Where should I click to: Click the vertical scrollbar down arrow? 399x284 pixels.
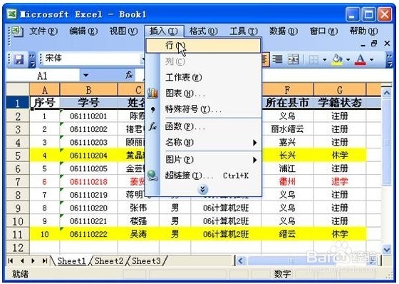point(387,249)
